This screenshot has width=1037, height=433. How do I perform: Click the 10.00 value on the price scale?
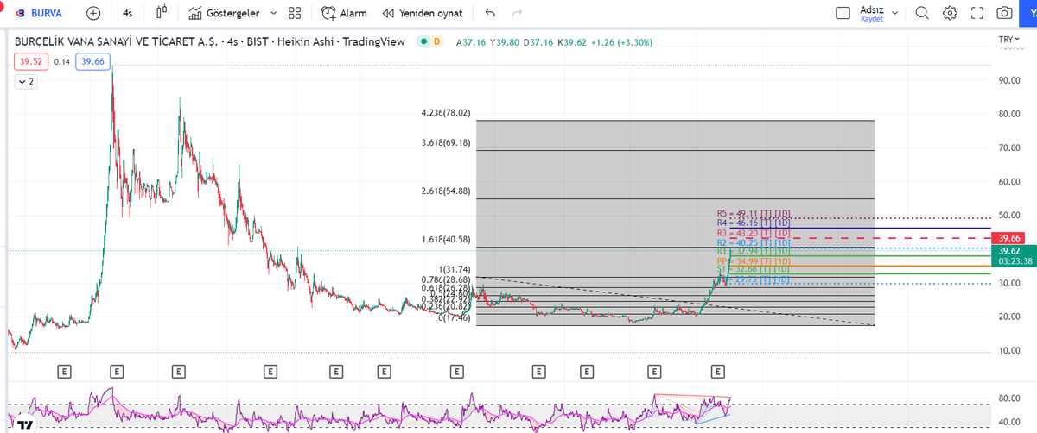[1008, 351]
